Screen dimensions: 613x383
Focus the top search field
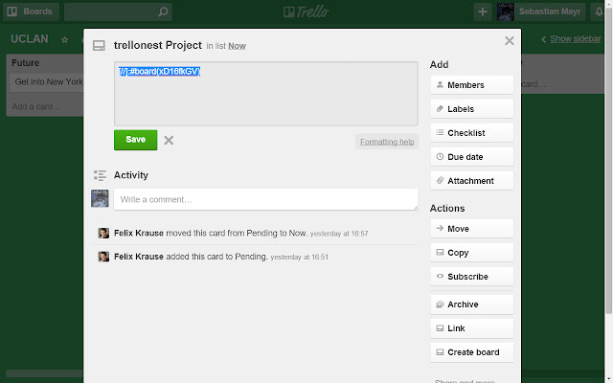pos(118,11)
